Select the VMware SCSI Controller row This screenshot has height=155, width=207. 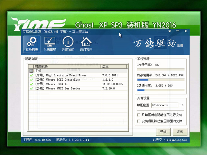[x=78, y=80]
